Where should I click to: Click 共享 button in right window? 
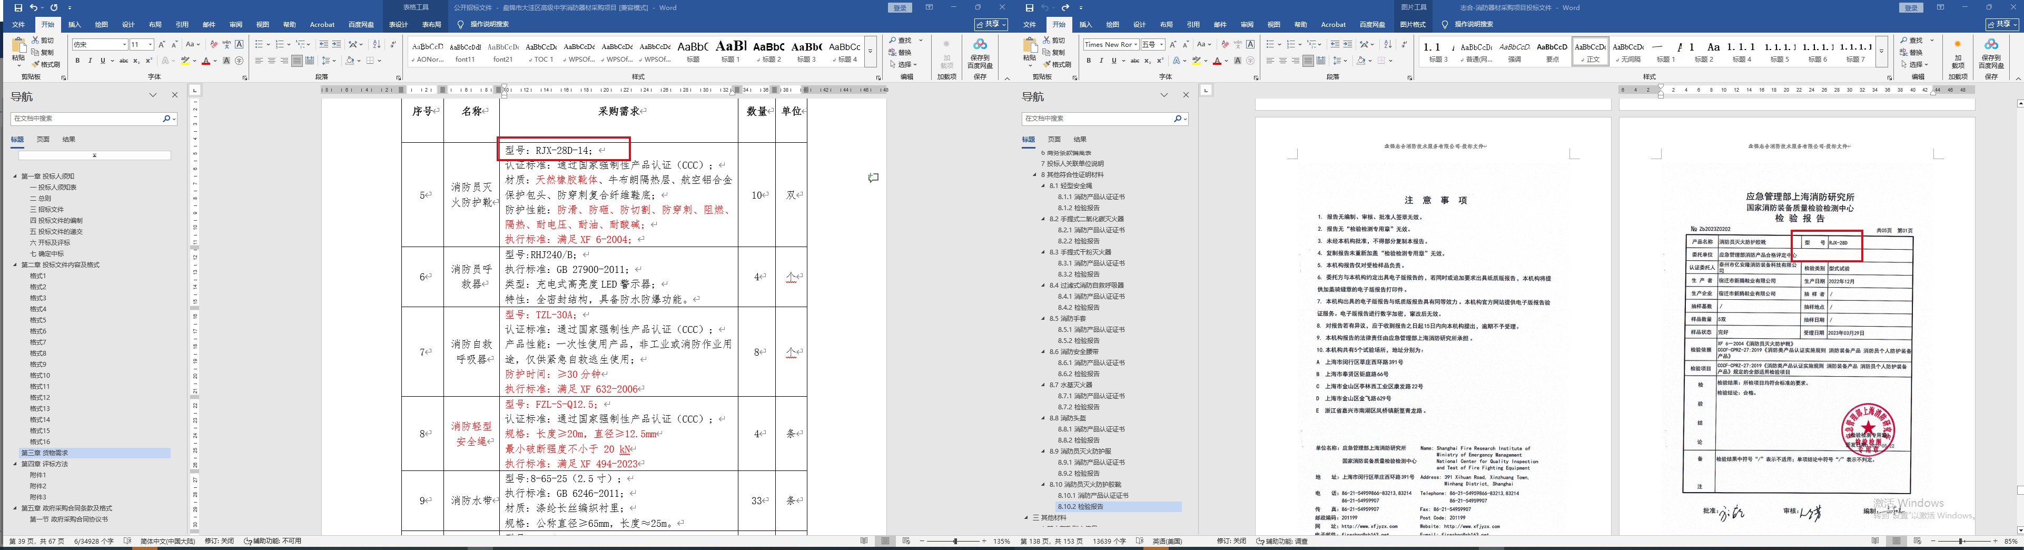click(x=2002, y=24)
